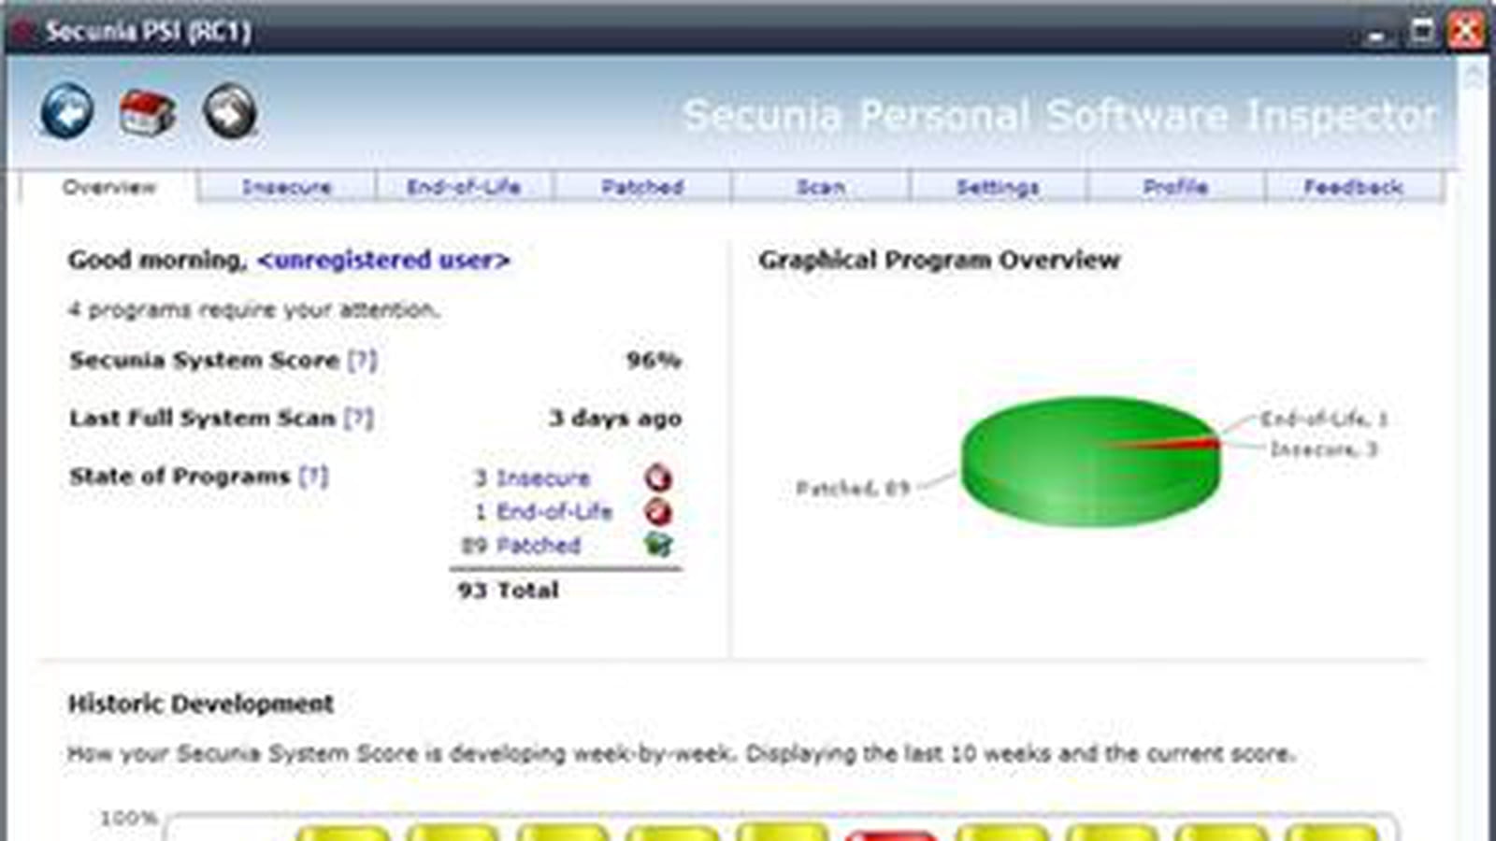The image size is (1496, 841).
Task: Open the Profile tab
Action: click(1175, 187)
